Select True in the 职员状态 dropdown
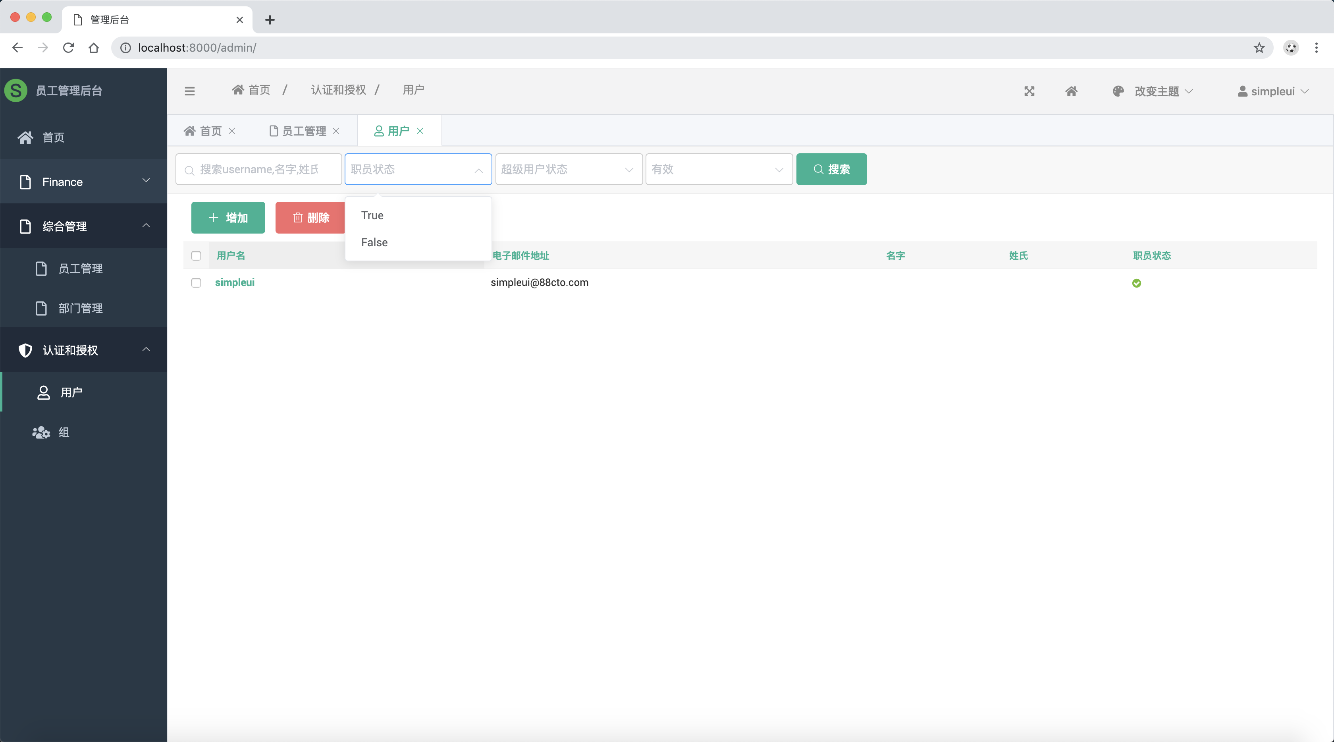 (x=372, y=216)
